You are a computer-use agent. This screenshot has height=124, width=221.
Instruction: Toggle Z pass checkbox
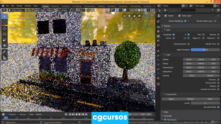[189, 34]
